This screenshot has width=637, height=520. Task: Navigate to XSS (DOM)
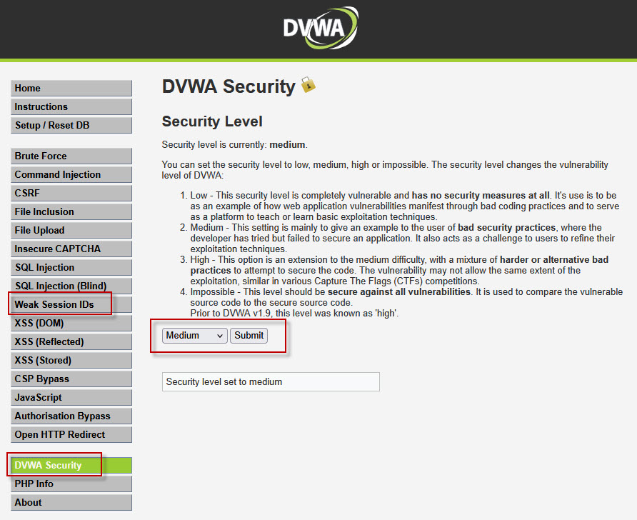pos(71,324)
